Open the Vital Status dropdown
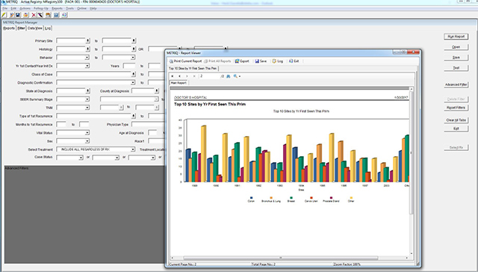This screenshot has width=478, height=272. tap(87, 133)
